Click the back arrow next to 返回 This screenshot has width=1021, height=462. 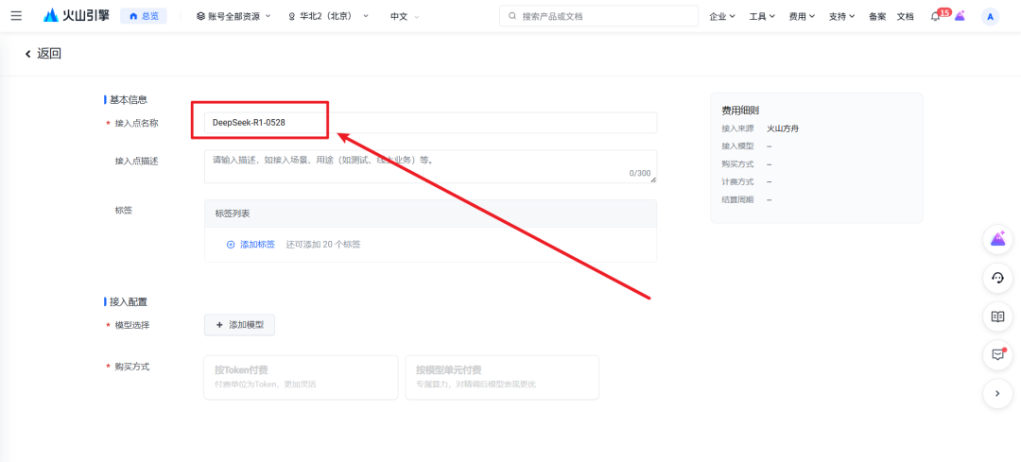[x=28, y=54]
